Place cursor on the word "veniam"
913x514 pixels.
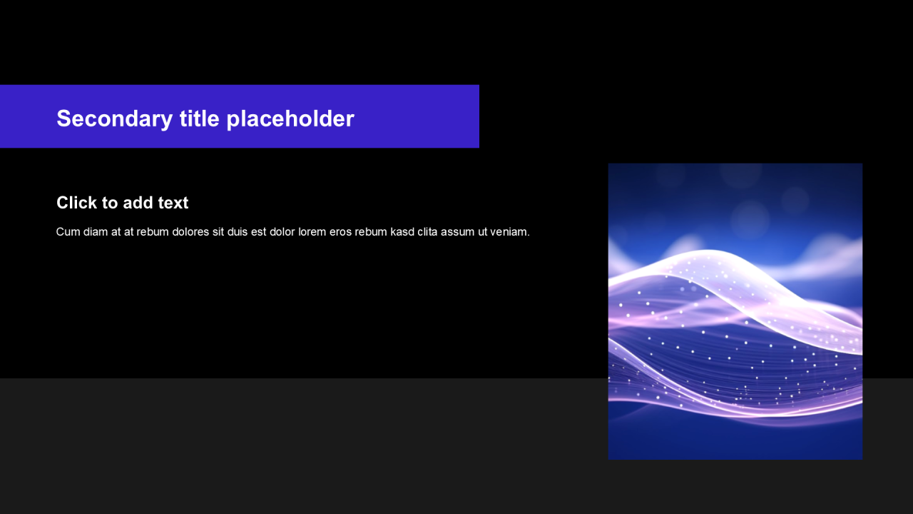(x=509, y=231)
